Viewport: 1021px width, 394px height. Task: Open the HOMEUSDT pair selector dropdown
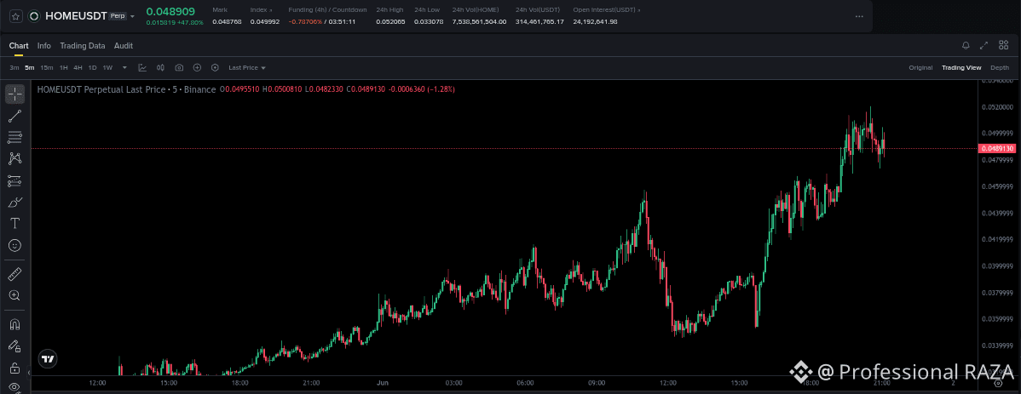pos(133,16)
